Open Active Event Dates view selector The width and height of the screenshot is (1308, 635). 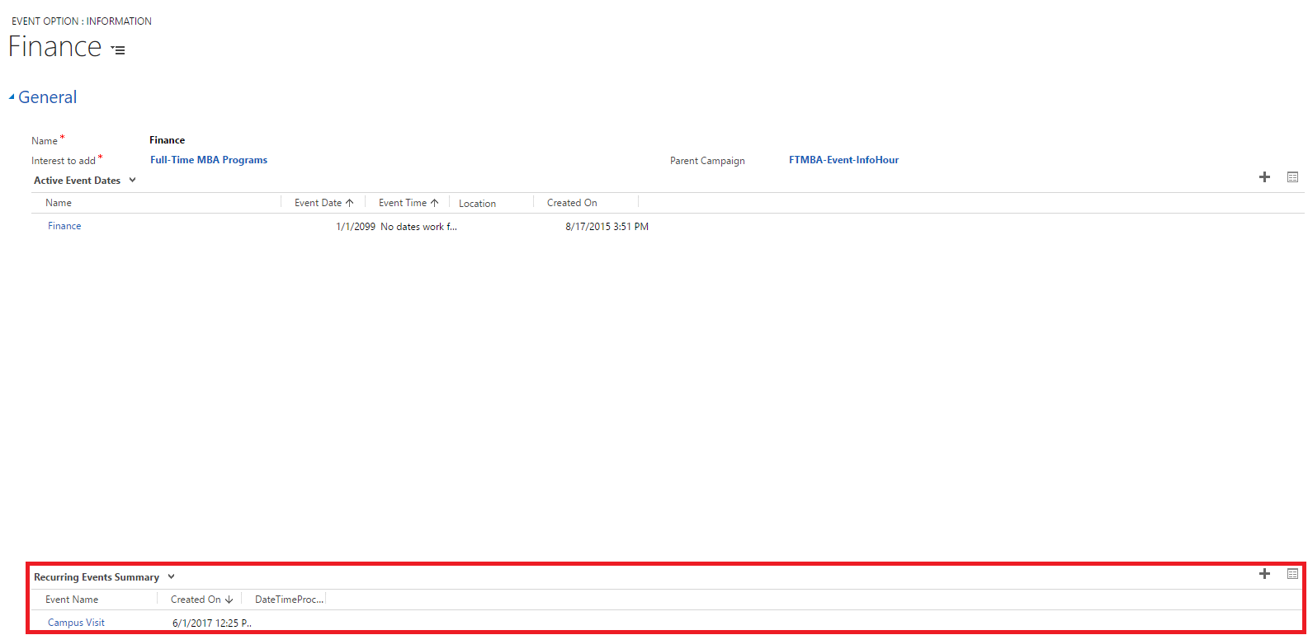point(132,181)
